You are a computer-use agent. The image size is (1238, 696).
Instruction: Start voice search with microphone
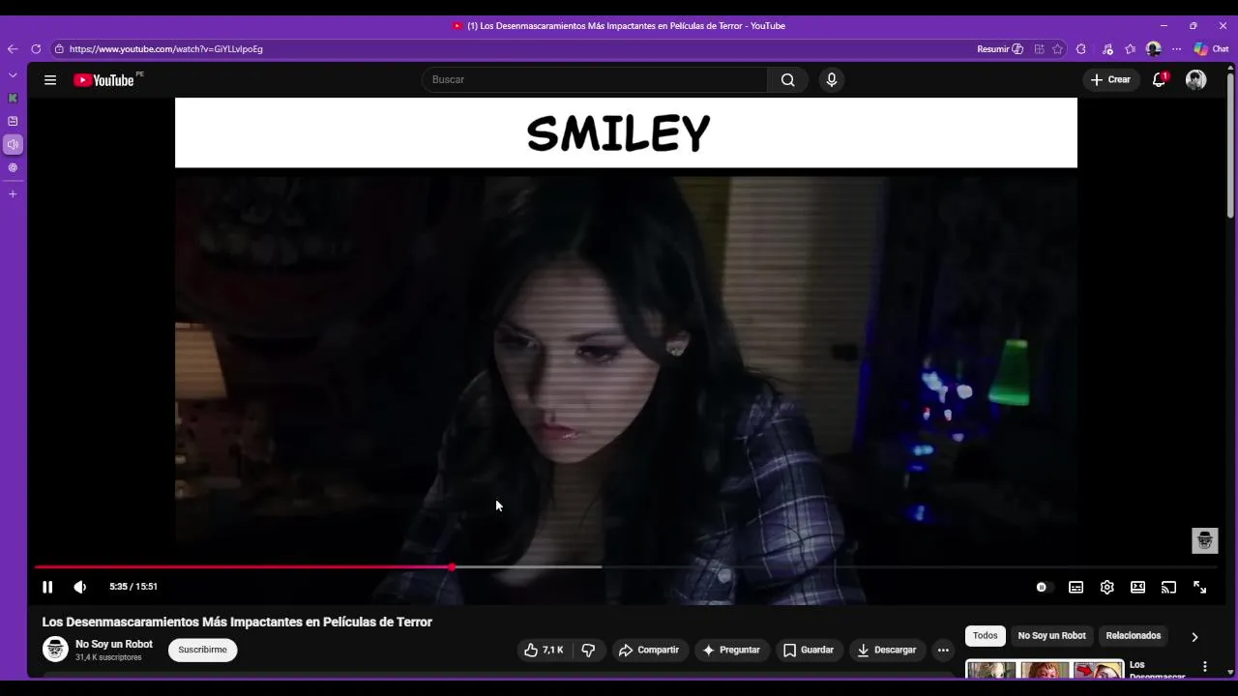(832, 79)
